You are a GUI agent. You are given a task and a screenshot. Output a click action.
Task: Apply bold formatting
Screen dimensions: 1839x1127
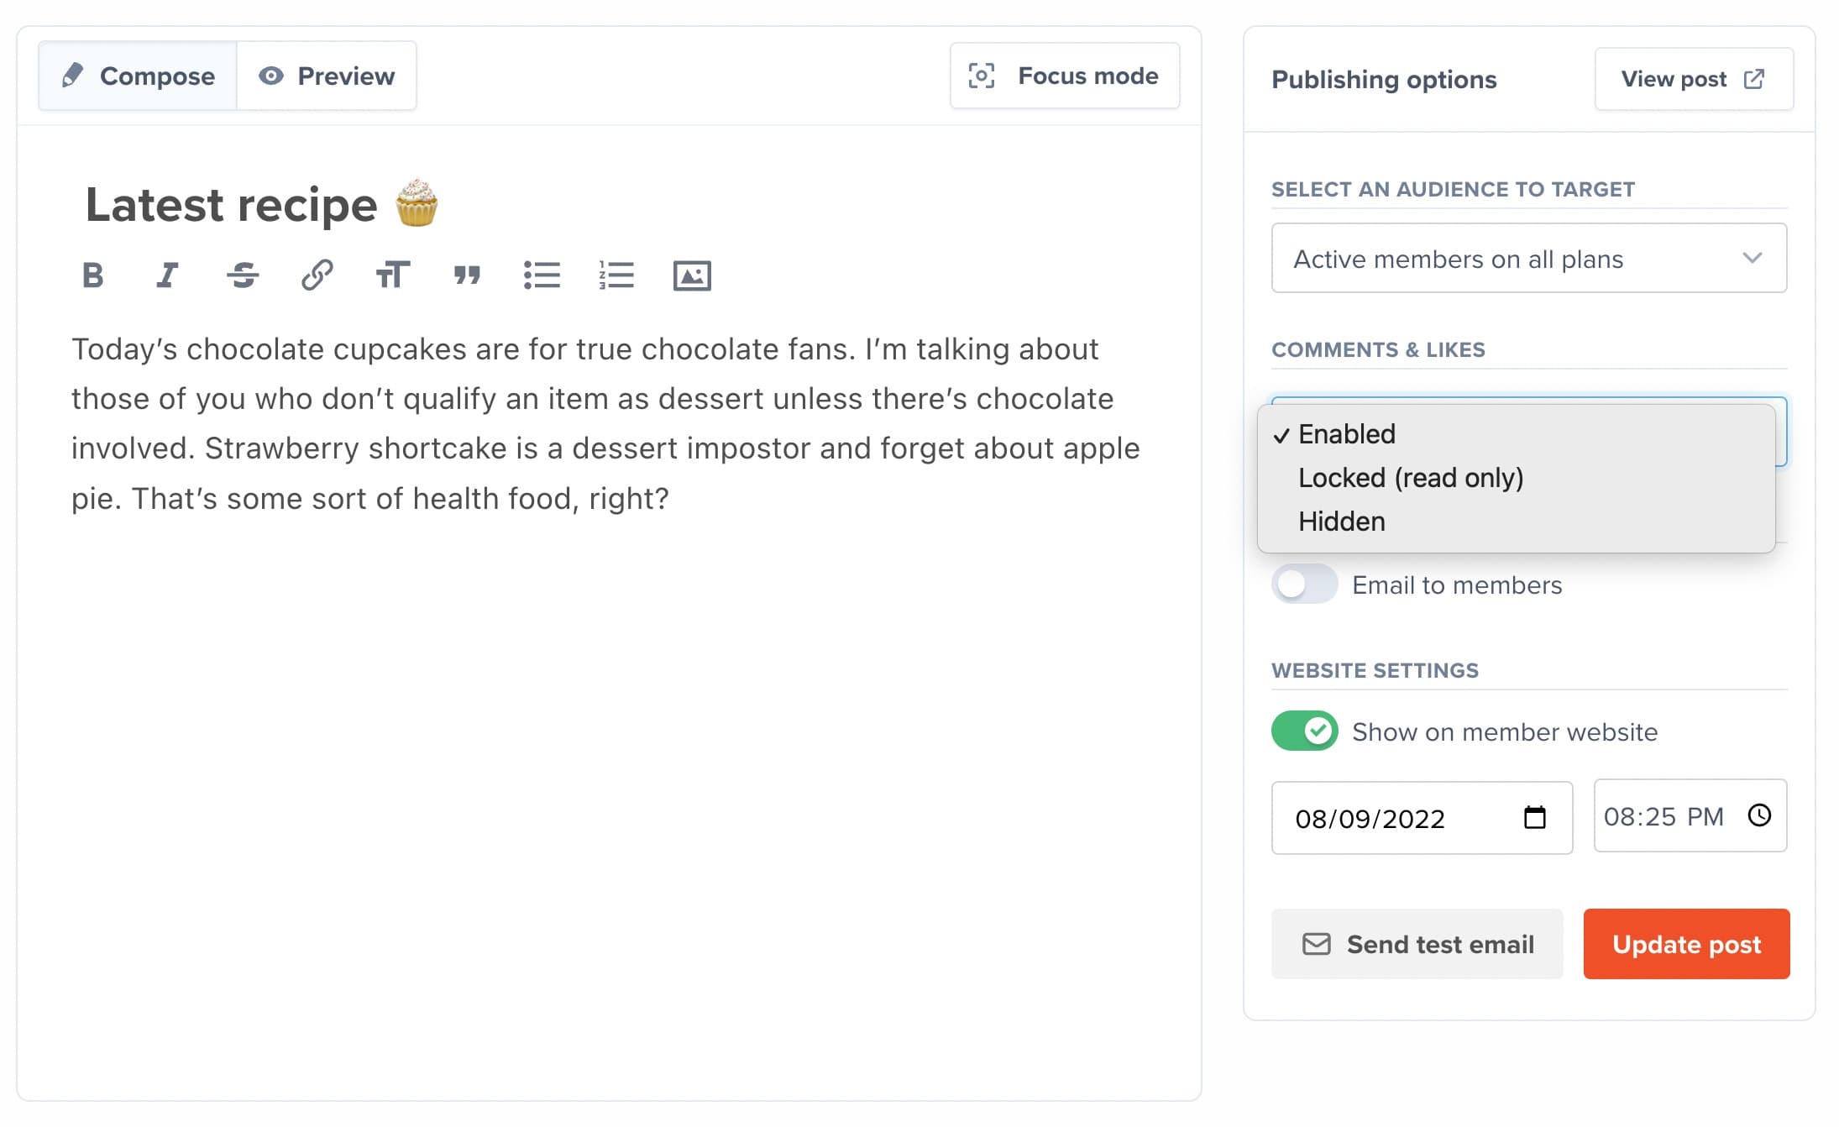(x=94, y=275)
